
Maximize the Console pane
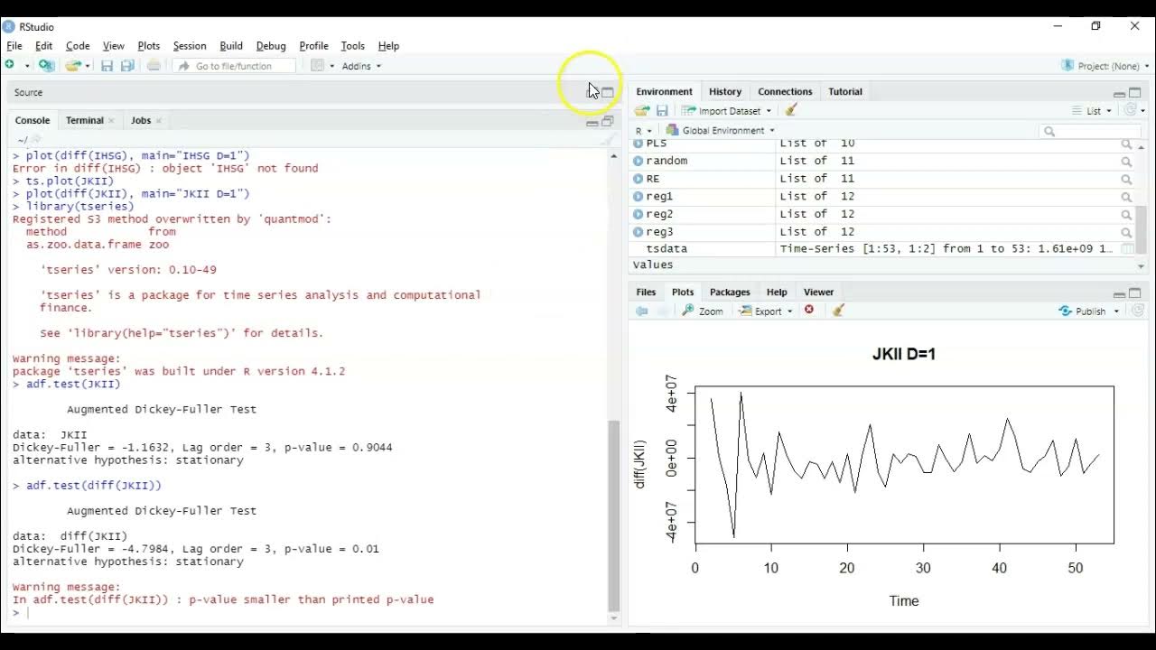(608, 121)
